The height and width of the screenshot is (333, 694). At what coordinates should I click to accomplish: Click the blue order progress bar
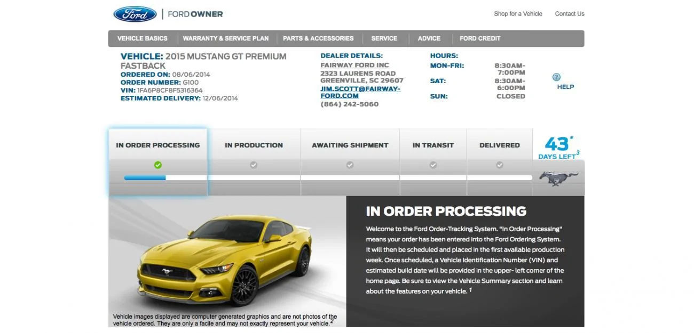(145, 178)
